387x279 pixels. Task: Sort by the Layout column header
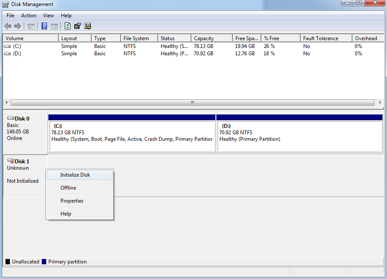tap(75, 38)
